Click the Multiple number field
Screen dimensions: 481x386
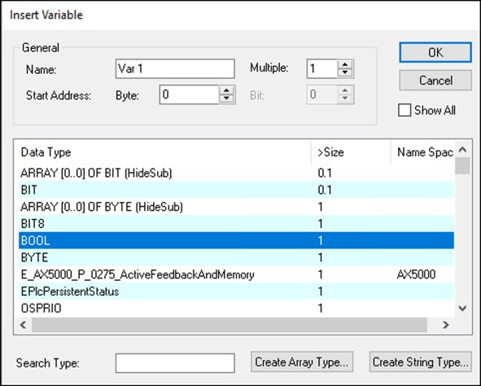pos(322,68)
